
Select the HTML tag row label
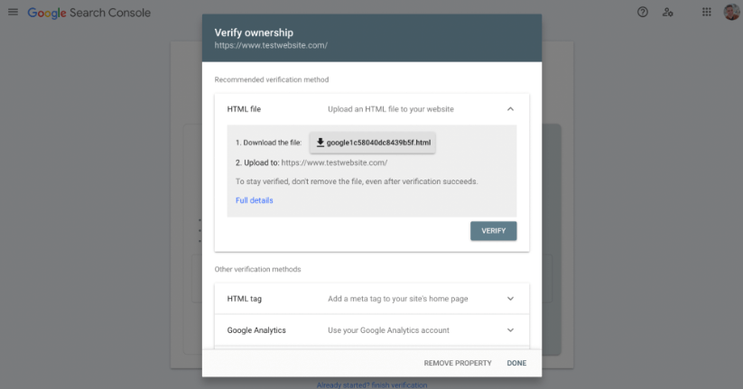point(245,299)
